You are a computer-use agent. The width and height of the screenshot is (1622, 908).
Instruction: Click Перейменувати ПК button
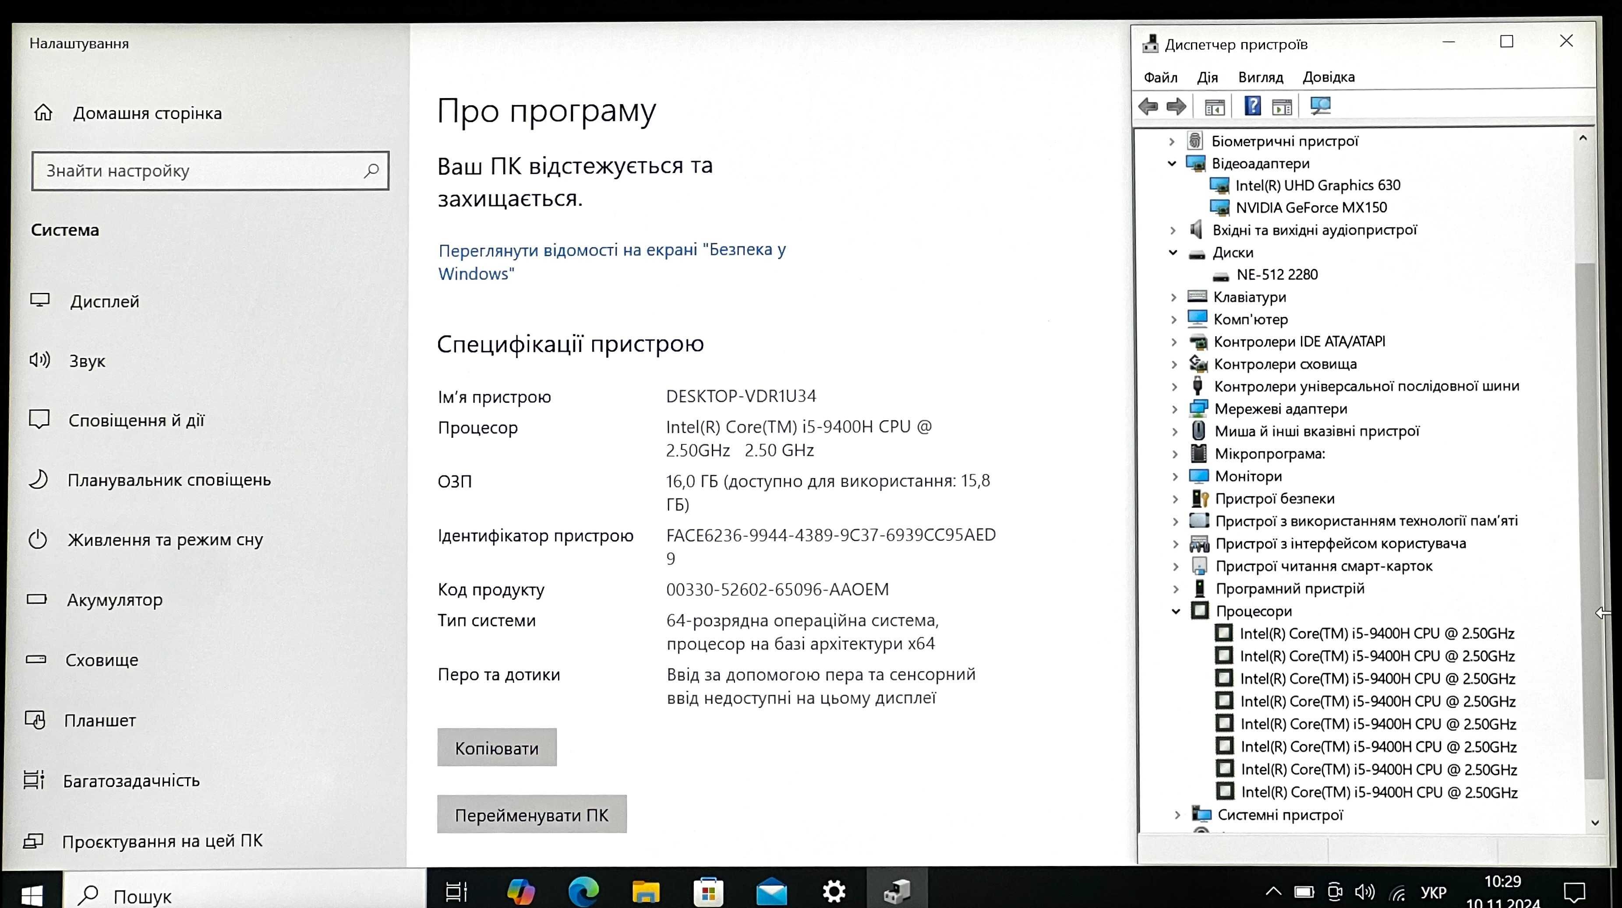point(532,814)
